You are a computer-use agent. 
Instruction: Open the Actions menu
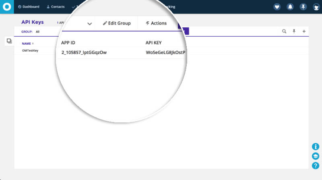(156, 23)
